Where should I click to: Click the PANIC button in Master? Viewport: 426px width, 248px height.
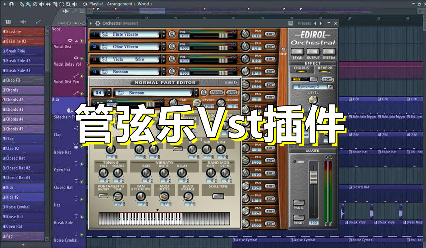click(x=299, y=203)
